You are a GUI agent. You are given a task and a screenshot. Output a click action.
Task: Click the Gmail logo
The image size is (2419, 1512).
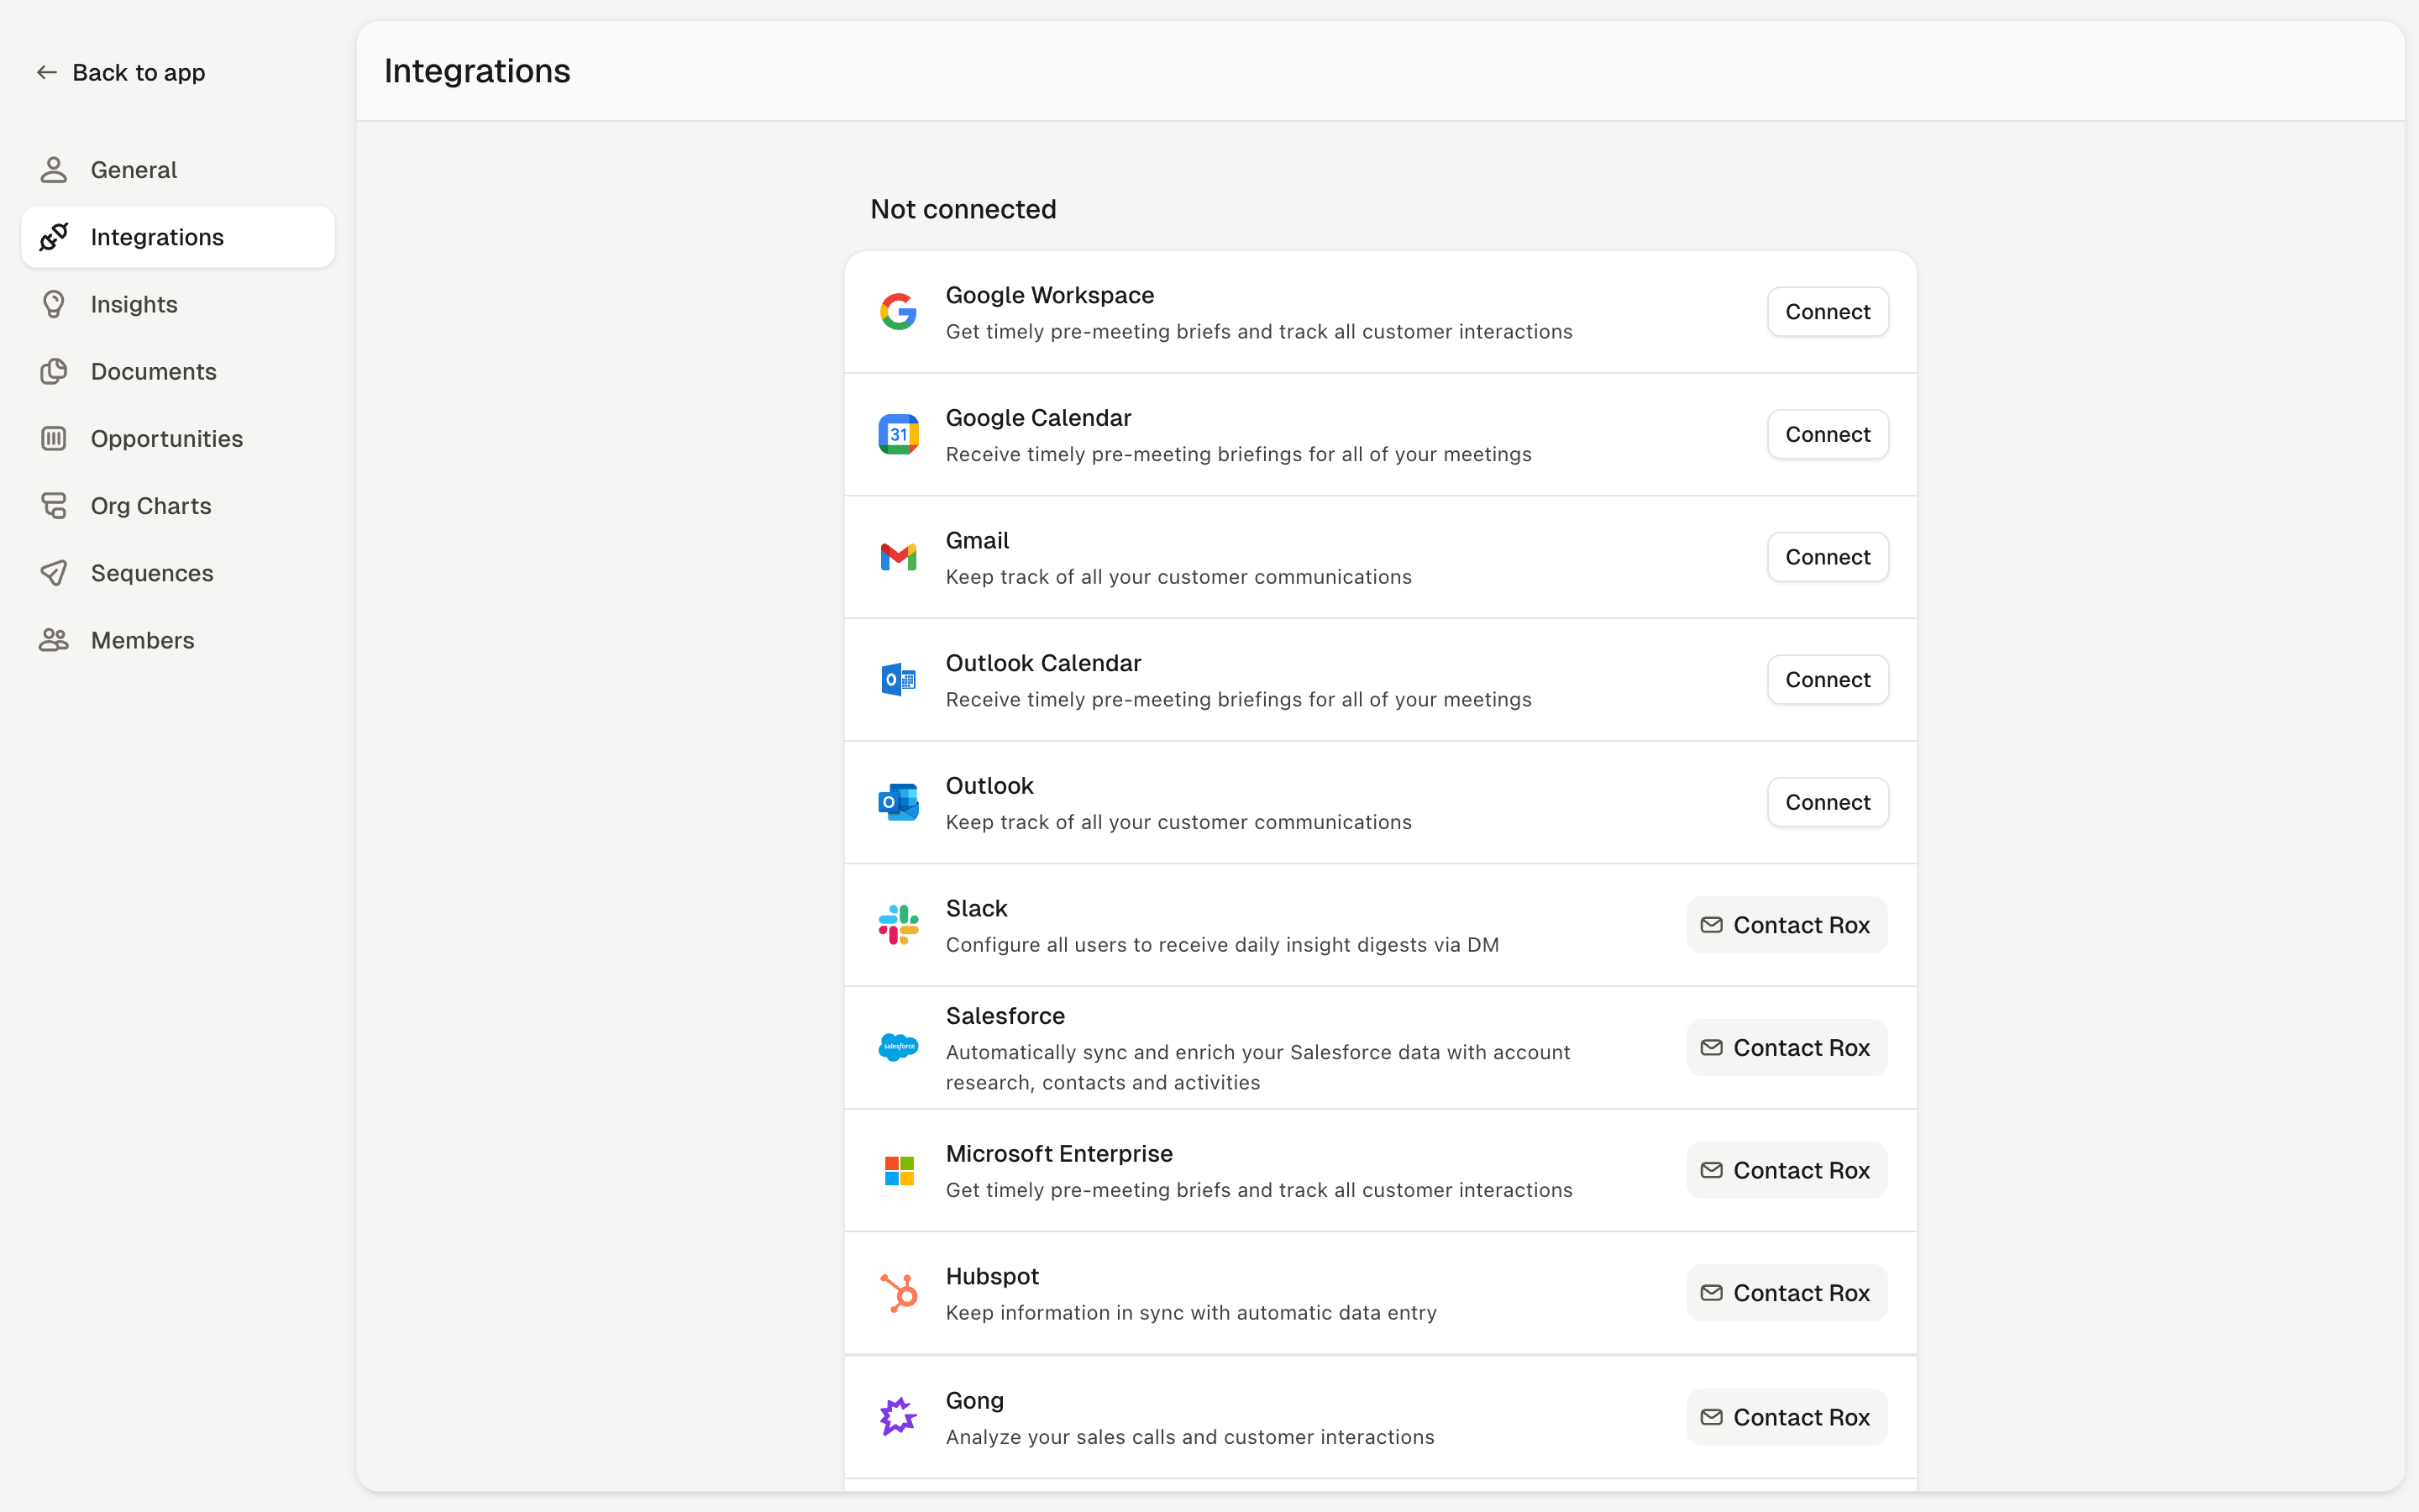(899, 557)
